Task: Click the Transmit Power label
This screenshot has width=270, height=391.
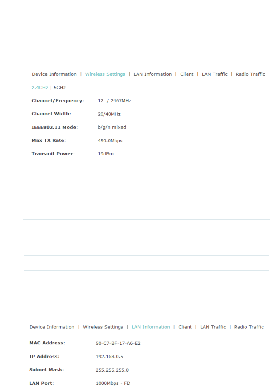Action: (53, 154)
